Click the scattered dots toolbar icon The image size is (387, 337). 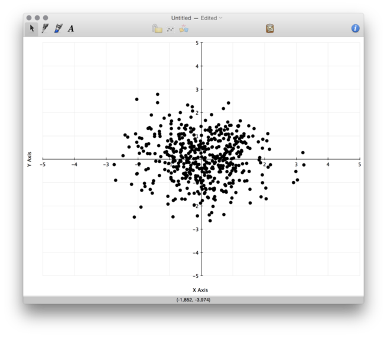pyautogui.click(x=171, y=28)
